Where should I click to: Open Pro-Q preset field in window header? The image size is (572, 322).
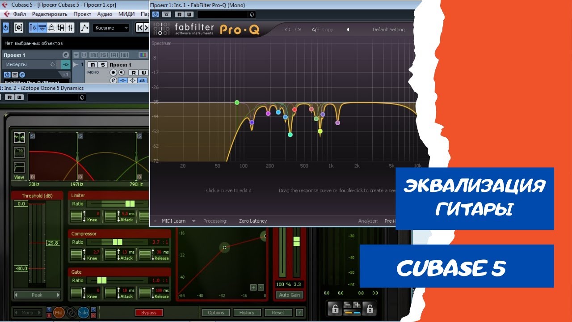click(x=226, y=14)
